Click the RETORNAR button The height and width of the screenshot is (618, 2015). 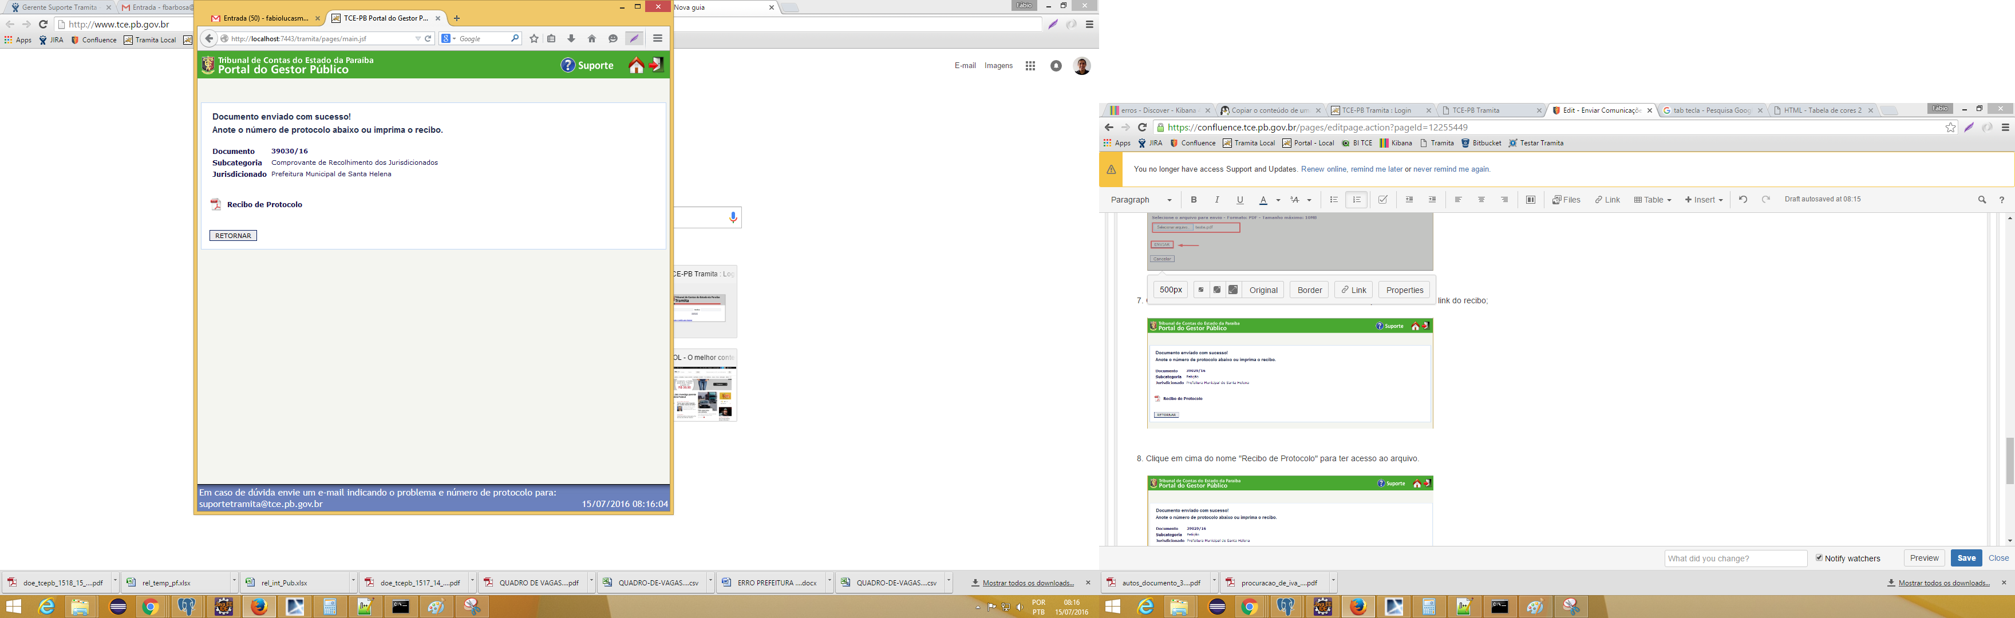(233, 235)
